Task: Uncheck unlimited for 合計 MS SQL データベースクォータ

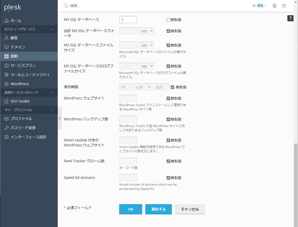Action: pyautogui.click(x=168, y=31)
